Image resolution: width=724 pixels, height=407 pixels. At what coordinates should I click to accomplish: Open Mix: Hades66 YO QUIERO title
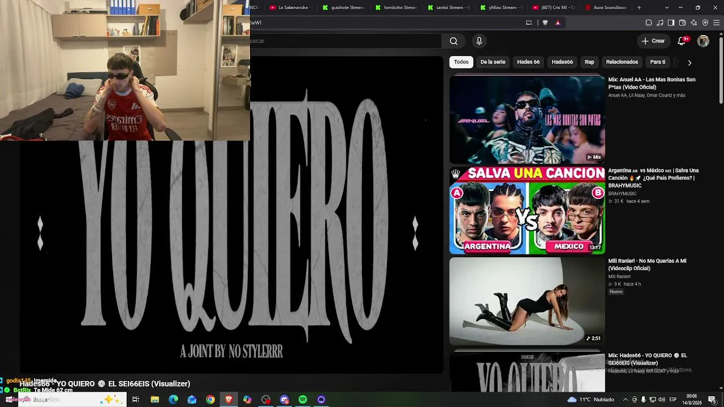pos(648,359)
